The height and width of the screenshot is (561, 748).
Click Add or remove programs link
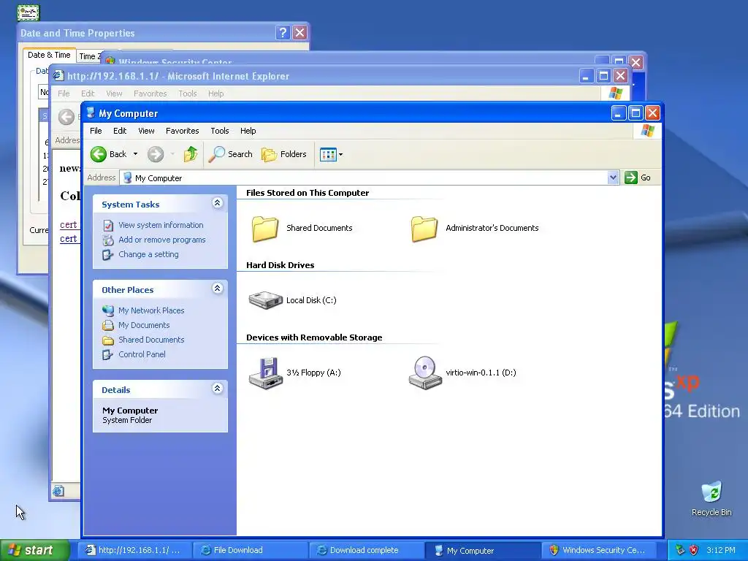tap(162, 240)
